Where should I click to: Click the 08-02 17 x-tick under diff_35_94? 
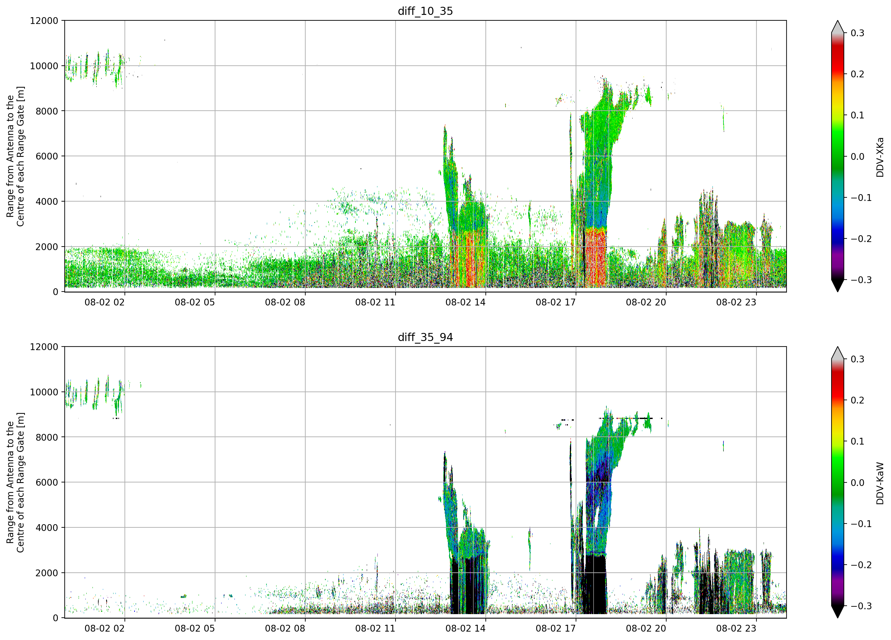(x=556, y=628)
